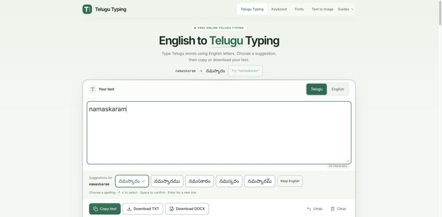Click the Your text panel label
This screenshot has width=442, height=217.
click(x=106, y=89)
